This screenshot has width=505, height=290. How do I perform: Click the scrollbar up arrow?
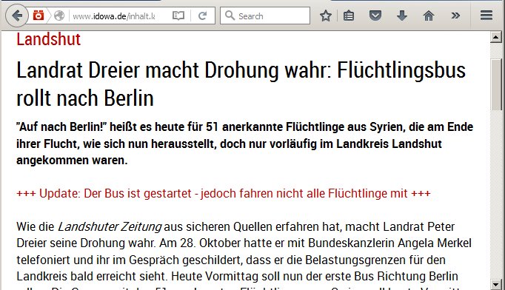495,37
